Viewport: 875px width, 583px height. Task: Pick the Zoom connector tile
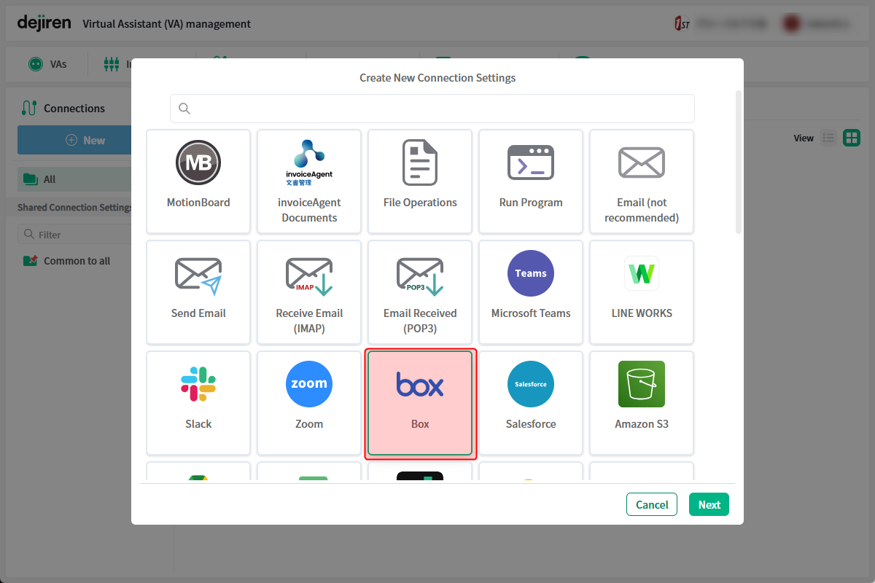pyautogui.click(x=309, y=403)
